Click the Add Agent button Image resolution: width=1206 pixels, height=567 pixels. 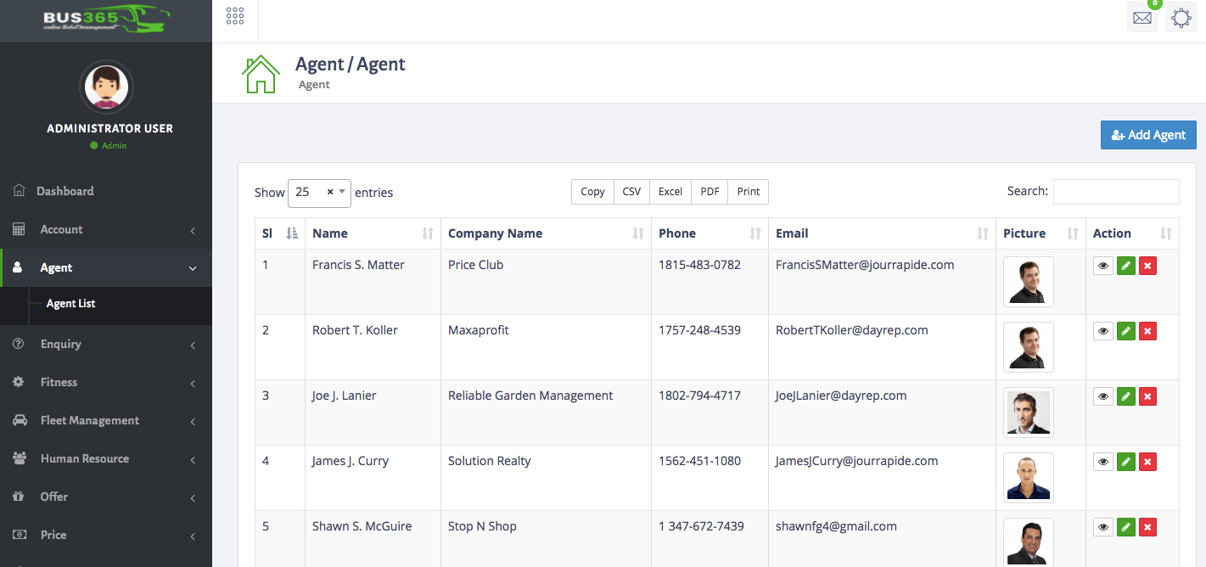coord(1148,135)
